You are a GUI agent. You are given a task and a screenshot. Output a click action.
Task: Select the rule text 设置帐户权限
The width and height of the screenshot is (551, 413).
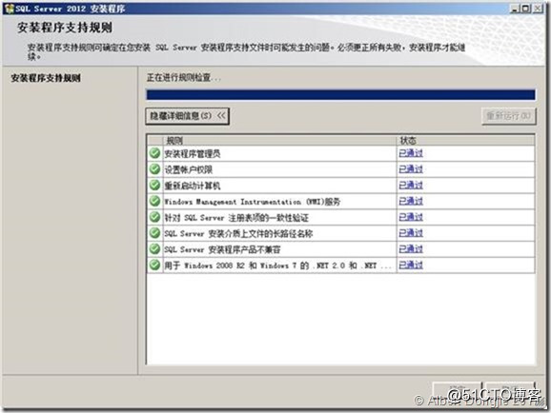tap(189, 169)
